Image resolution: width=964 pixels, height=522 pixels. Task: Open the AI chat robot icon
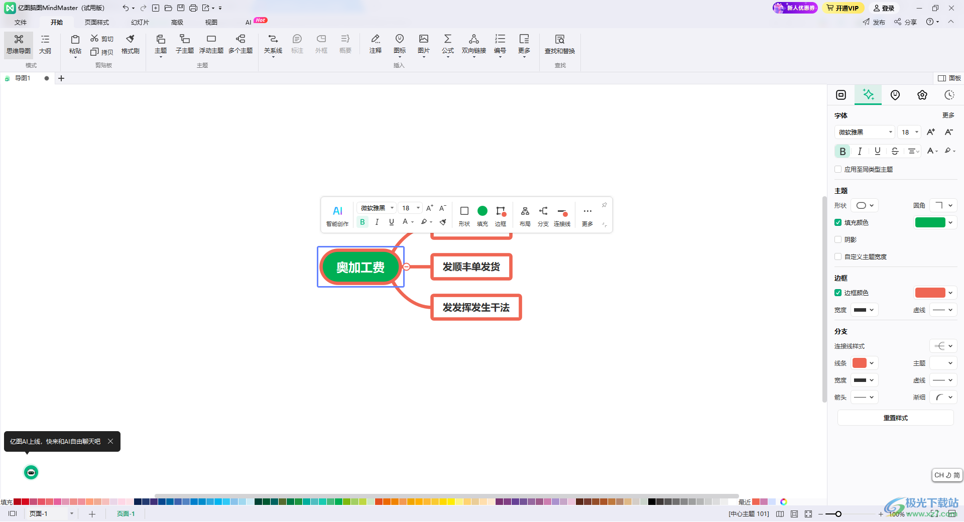click(31, 472)
